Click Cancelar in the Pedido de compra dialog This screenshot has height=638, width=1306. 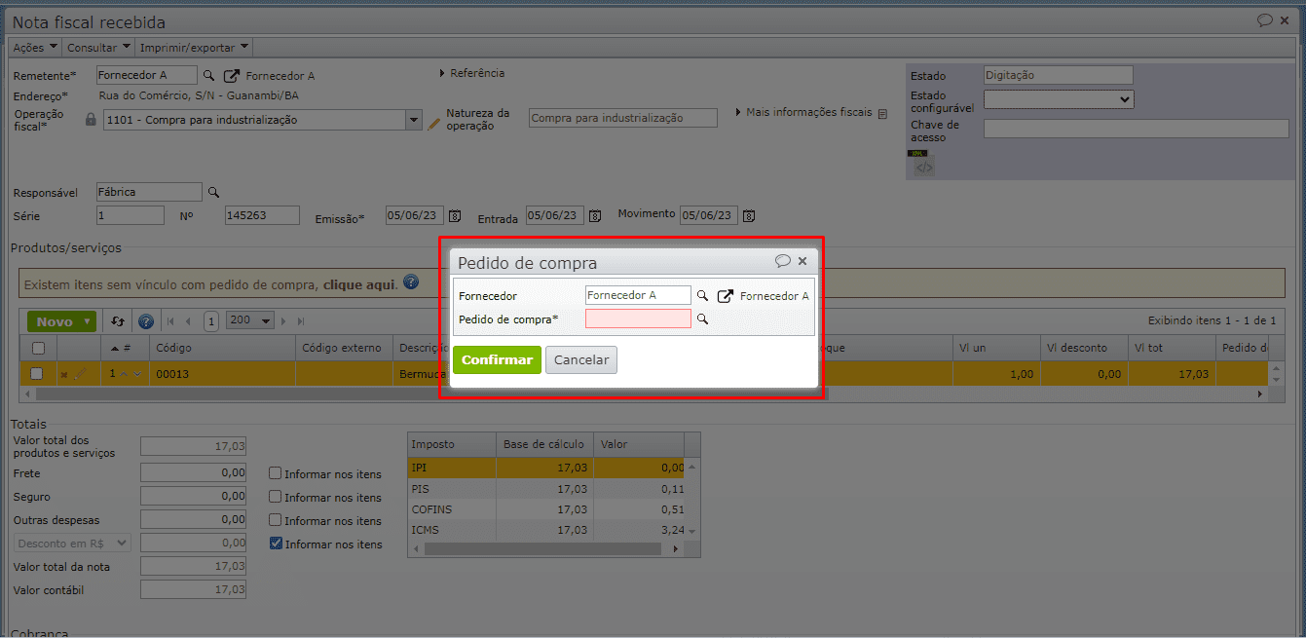point(580,359)
